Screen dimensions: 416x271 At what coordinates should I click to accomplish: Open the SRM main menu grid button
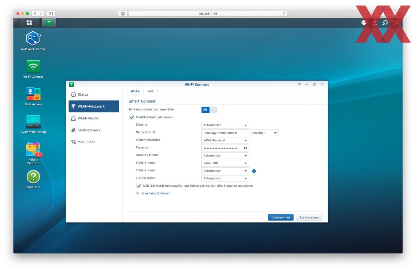(29, 23)
